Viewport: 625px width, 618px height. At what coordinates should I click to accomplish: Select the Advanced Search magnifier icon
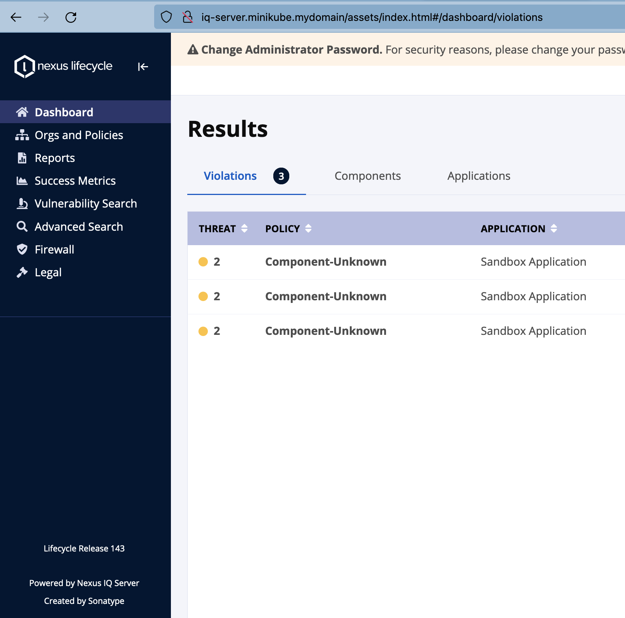(x=22, y=227)
